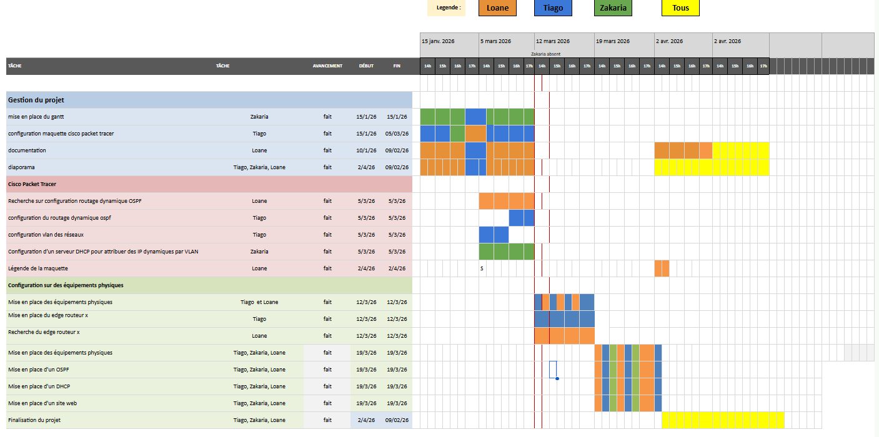Select the 'Cisco Packet Tracer' section header
879x437 pixels.
coord(209,184)
